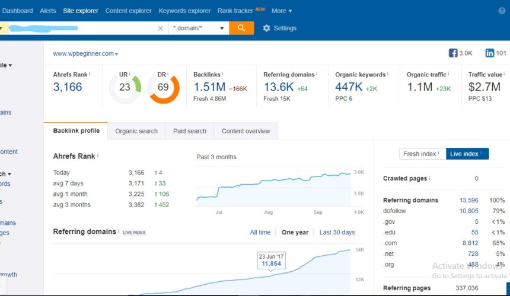Click the LinkedIn share count icon
Viewport: 510px width, 296px height.
(x=489, y=53)
